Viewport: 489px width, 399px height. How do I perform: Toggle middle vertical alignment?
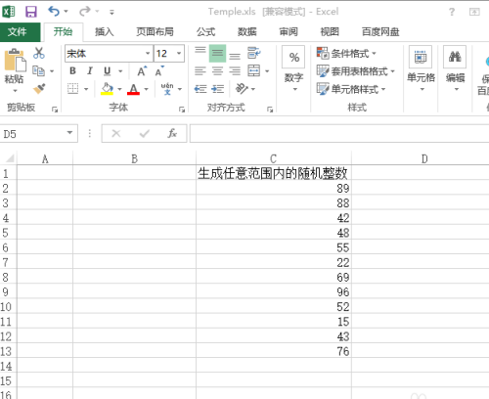pos(217,53)
